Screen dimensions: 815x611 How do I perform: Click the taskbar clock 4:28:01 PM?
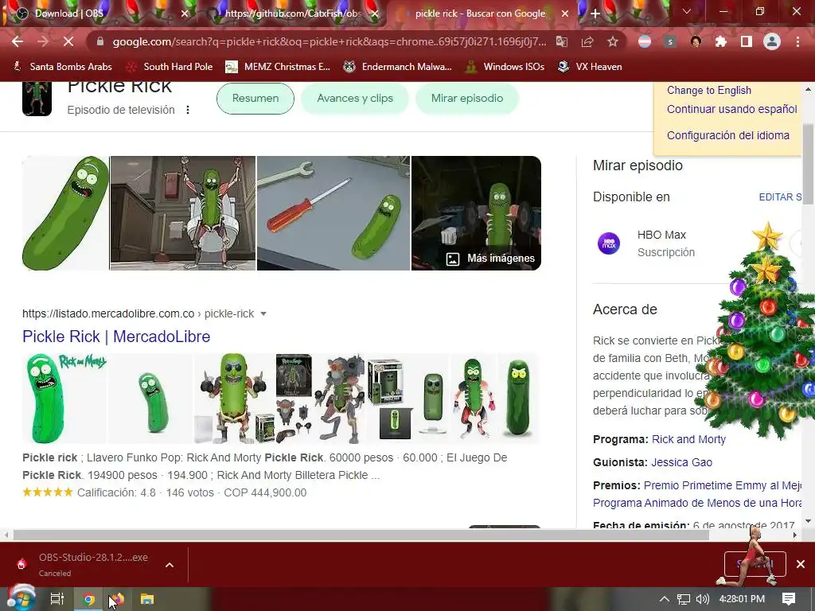pos(742,599)
